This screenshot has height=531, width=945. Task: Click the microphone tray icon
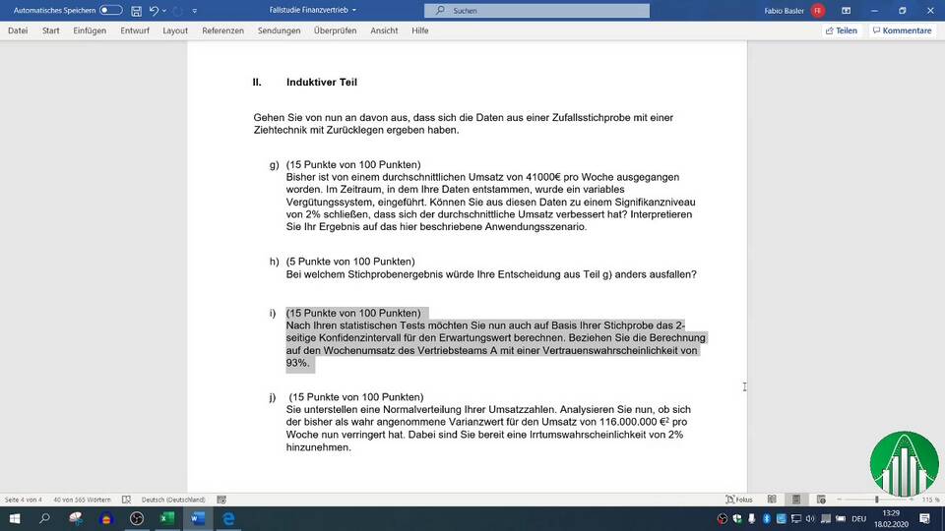tap(752, 518)
